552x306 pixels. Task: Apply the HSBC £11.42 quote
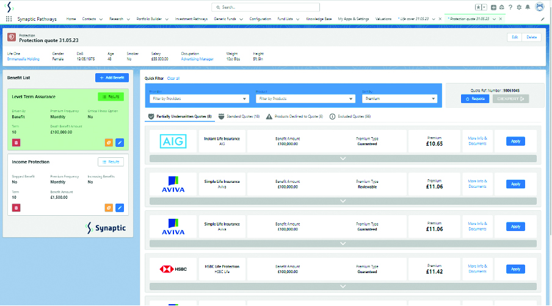516,269
